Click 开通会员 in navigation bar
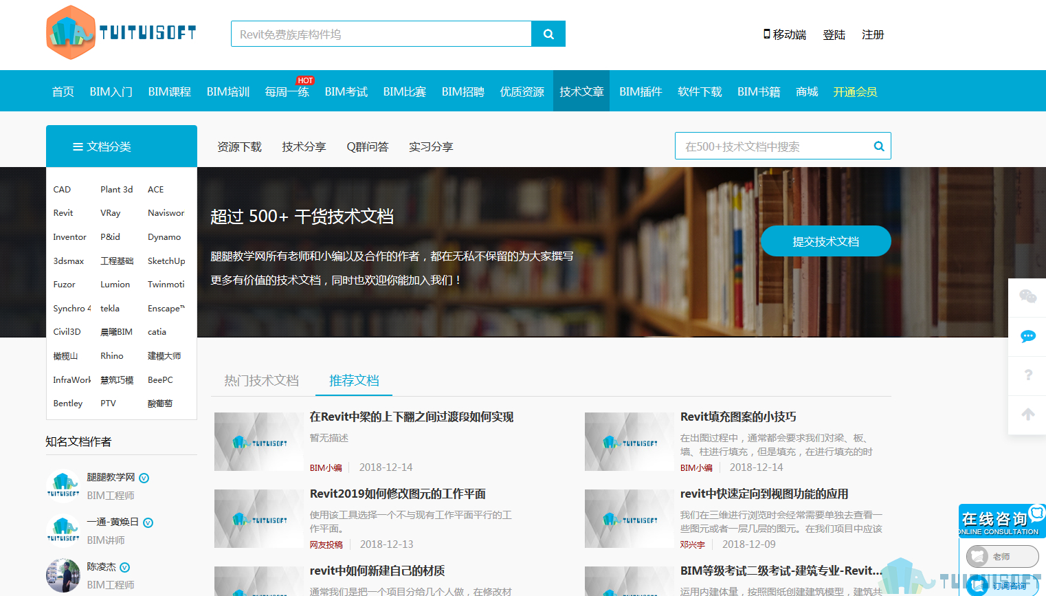Screen dimensions: 1046x596 [x=855, y=91]
